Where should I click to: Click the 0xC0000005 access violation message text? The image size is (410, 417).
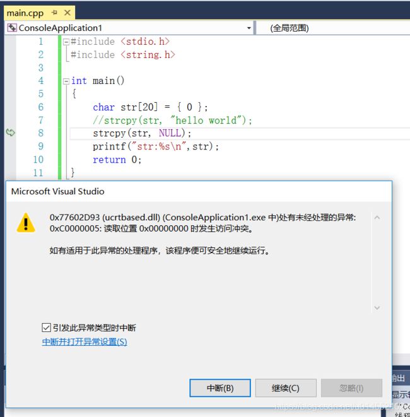(x=151, y=228)
